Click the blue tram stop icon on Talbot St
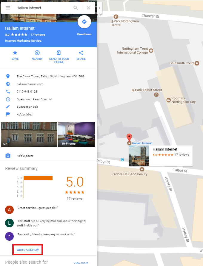 tap(122, 160)
